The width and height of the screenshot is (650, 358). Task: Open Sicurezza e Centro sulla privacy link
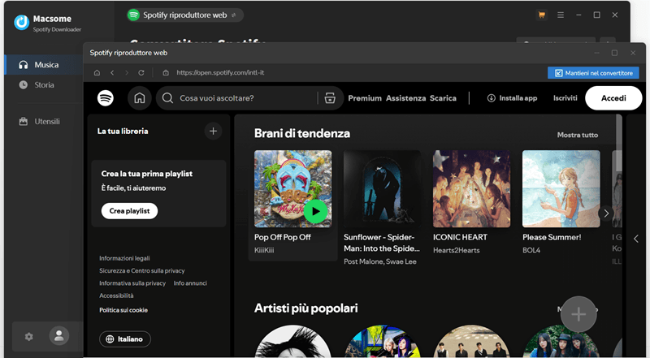[141, 270]
